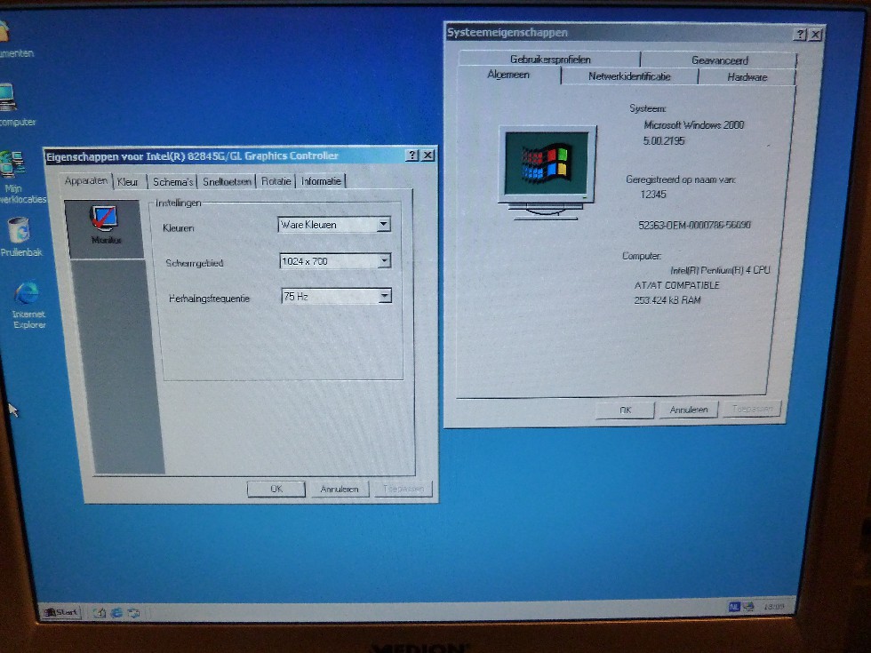Click the taskbar clock
The width and height of the screenshot is (871, 653).
774,607
